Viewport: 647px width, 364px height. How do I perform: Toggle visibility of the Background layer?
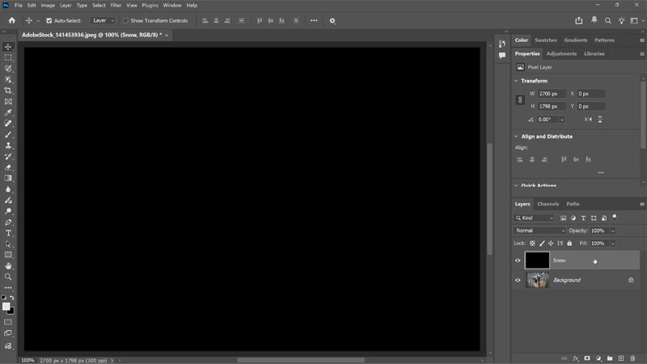(518, 280)
